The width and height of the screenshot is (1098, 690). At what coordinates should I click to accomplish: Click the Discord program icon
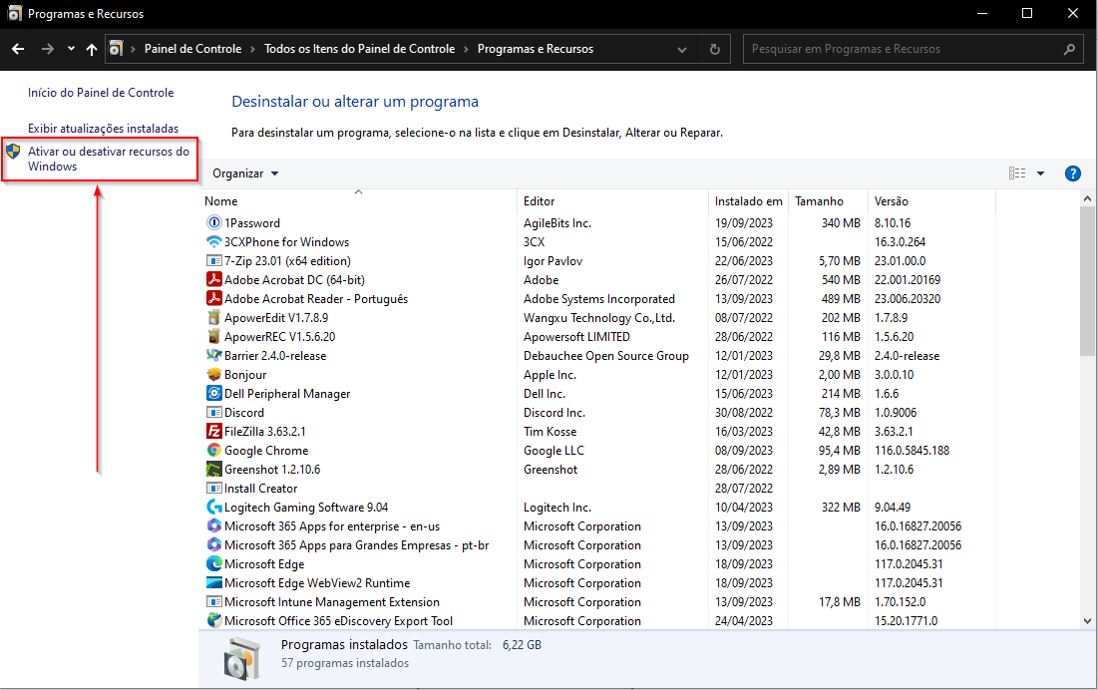214,412
